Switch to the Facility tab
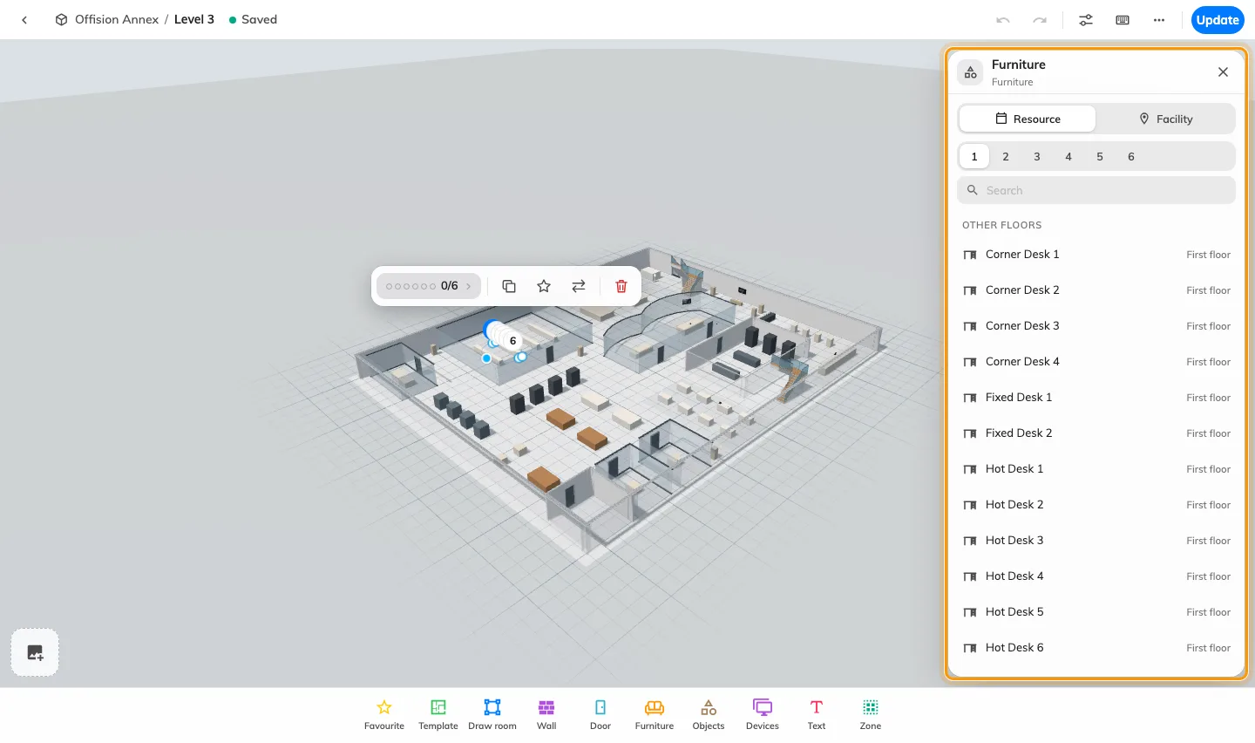The image size is (1255, 743). pyautogui.click(x=1165, y=119)
